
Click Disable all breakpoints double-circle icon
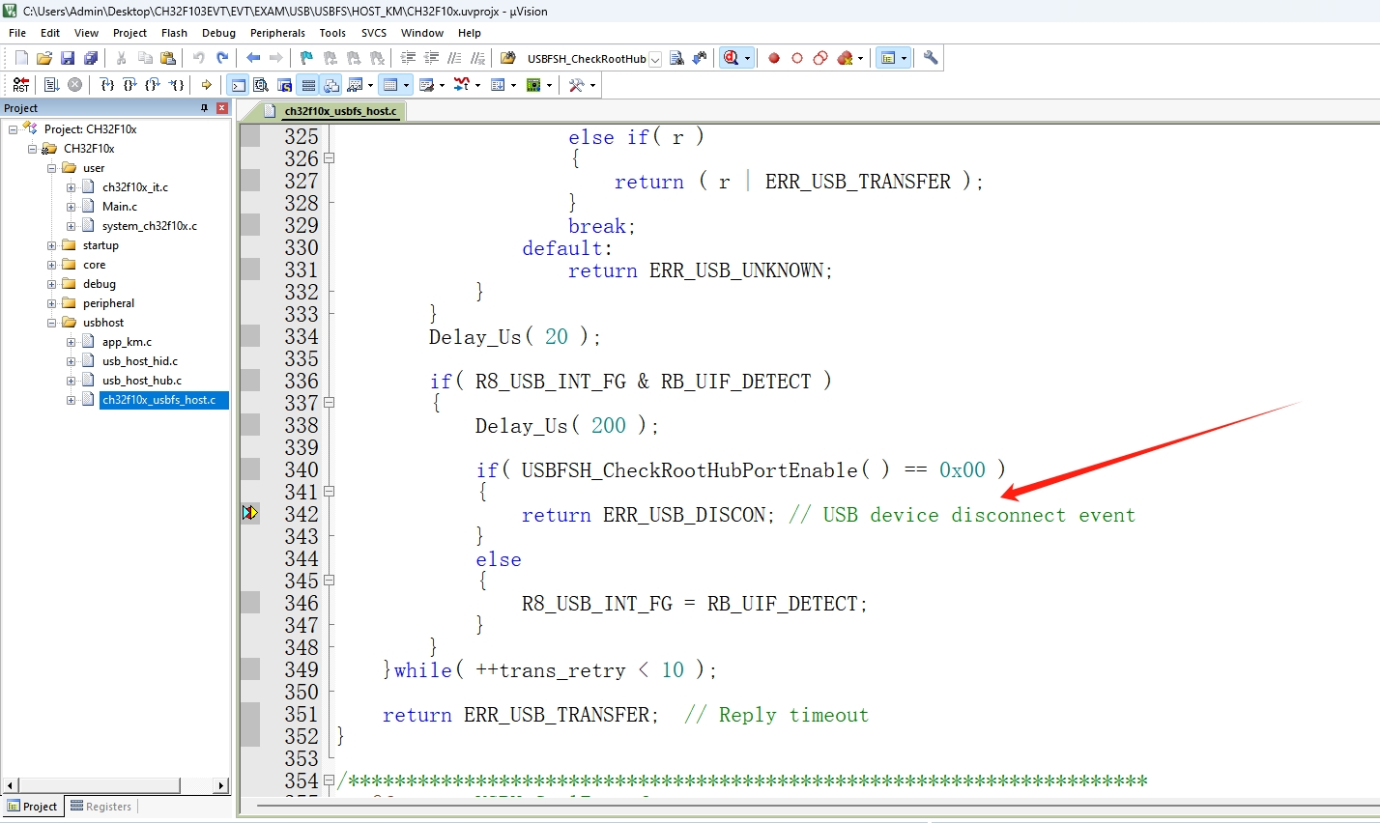(x=820, y=58)
